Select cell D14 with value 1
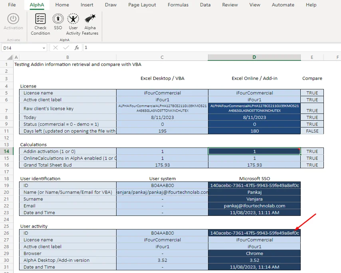The height and width of the screenshot is (273, 341). [x=254, y=151]
